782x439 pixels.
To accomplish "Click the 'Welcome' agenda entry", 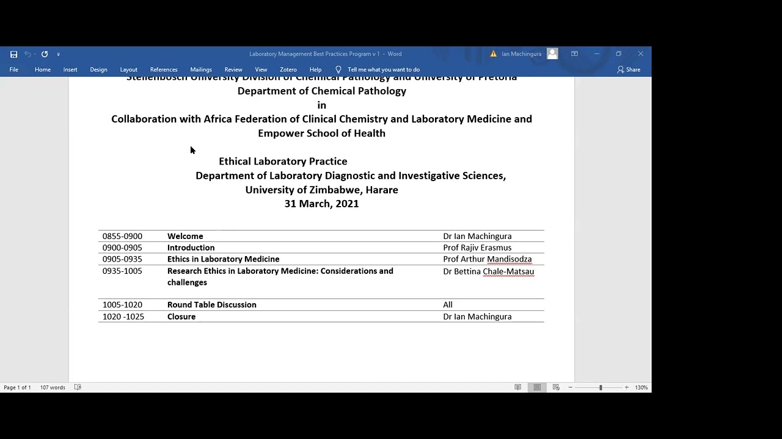I will pyautogui.click(x=185, y=237).
